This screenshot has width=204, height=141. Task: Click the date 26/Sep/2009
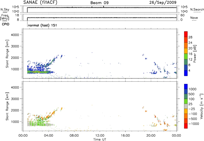click(163, 2)
